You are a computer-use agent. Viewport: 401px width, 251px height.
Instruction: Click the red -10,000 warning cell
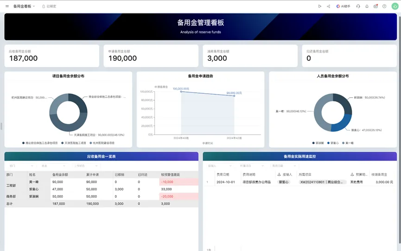(178, 182)
